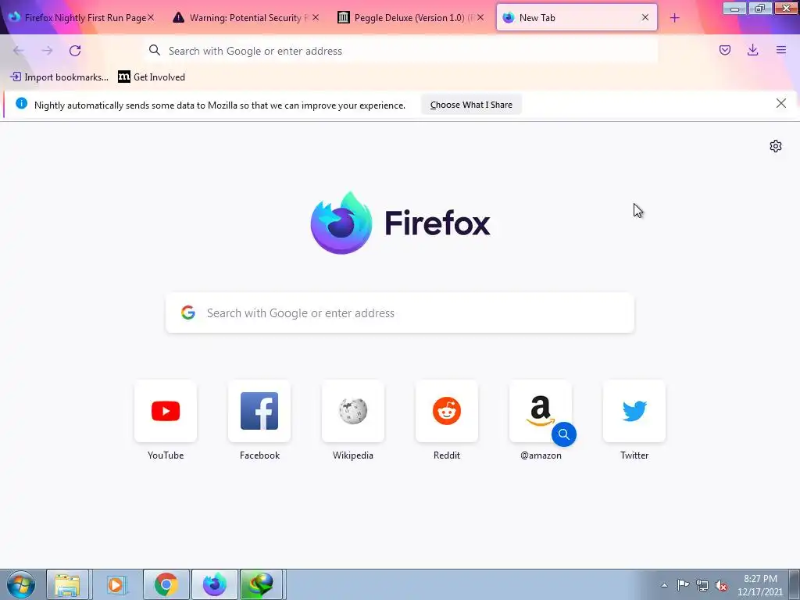Click Choose What I Share button
This screenshot has width=800, height=600.
click(x=471, y=105)
